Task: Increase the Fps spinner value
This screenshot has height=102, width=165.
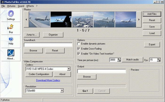Action: tap(159, 59)
